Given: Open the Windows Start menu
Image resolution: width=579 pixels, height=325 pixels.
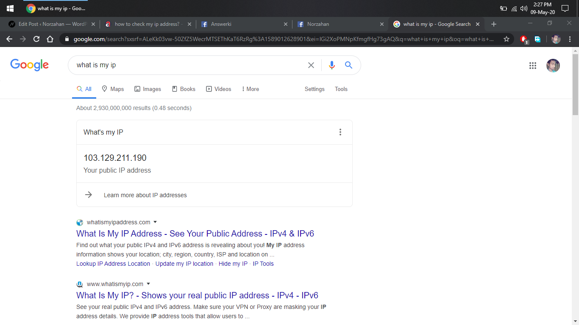Looking at the screenshot, I should click(10, 8).
